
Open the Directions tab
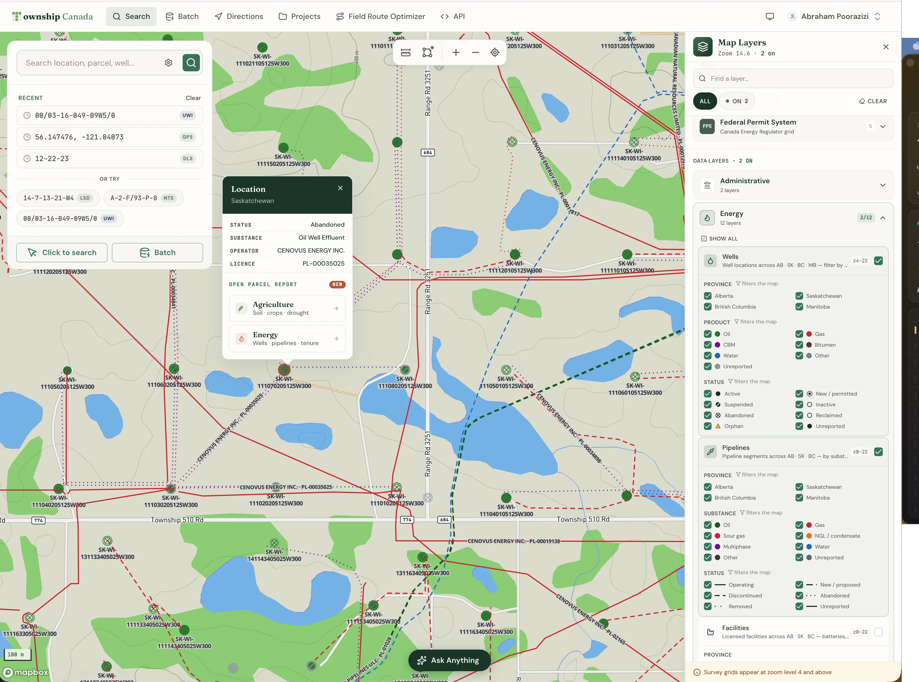click(239, 16)
